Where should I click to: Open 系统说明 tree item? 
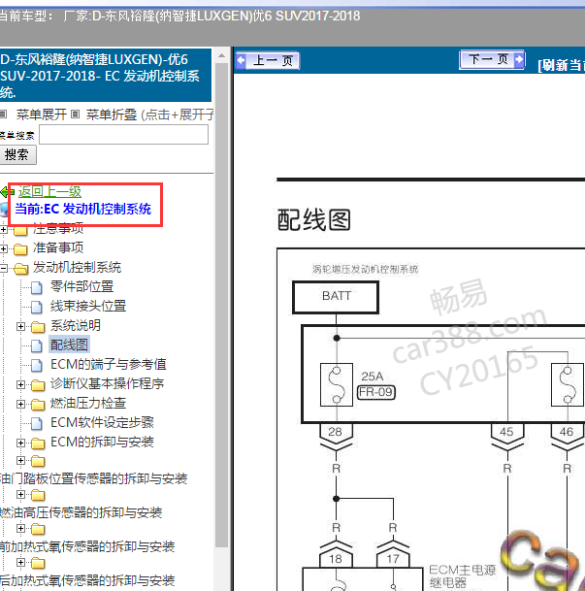pos(76,325)
